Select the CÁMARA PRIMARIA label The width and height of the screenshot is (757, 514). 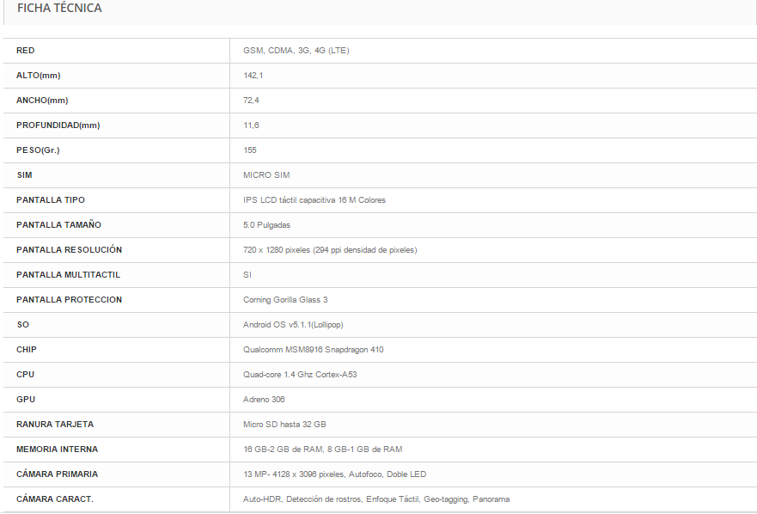click(x=57, y=474)
